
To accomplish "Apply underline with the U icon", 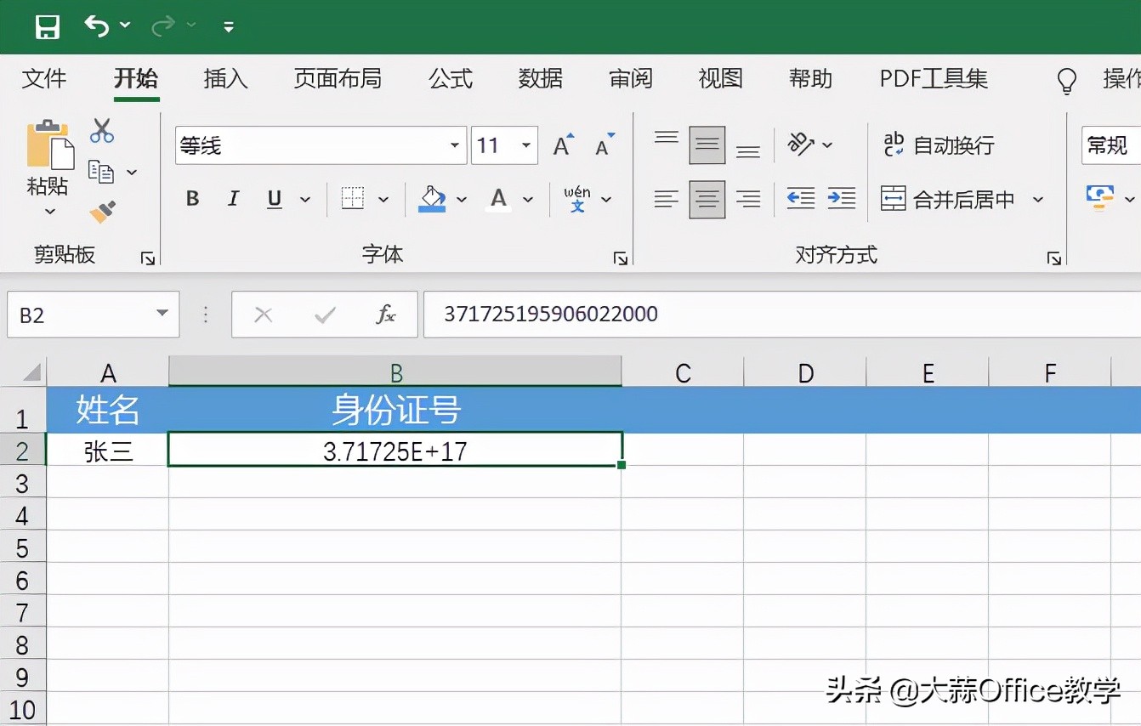I will (273, 198).
